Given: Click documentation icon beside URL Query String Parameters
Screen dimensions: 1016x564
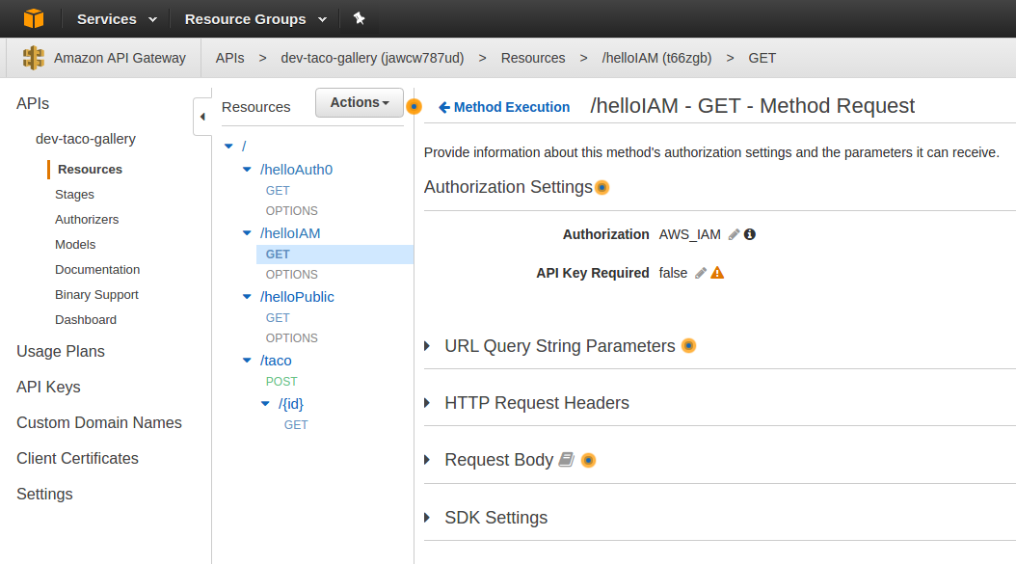Looking at the screenshot, I should [688, 345].
